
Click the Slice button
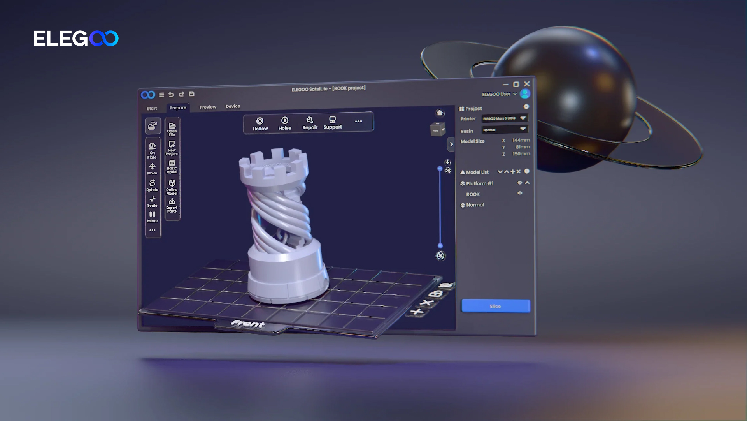point(495,306)
